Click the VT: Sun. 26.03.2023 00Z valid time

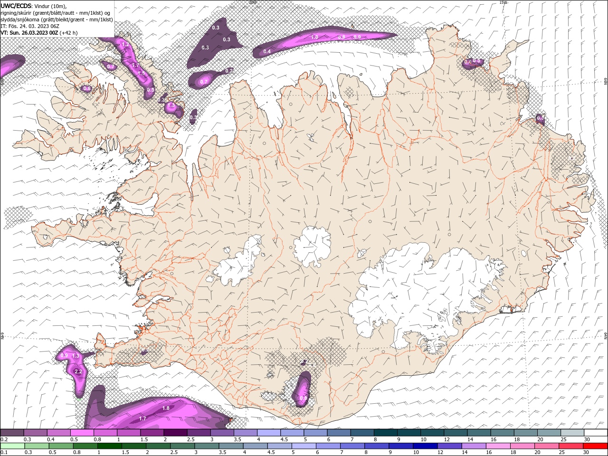click(x=29, y=33)
